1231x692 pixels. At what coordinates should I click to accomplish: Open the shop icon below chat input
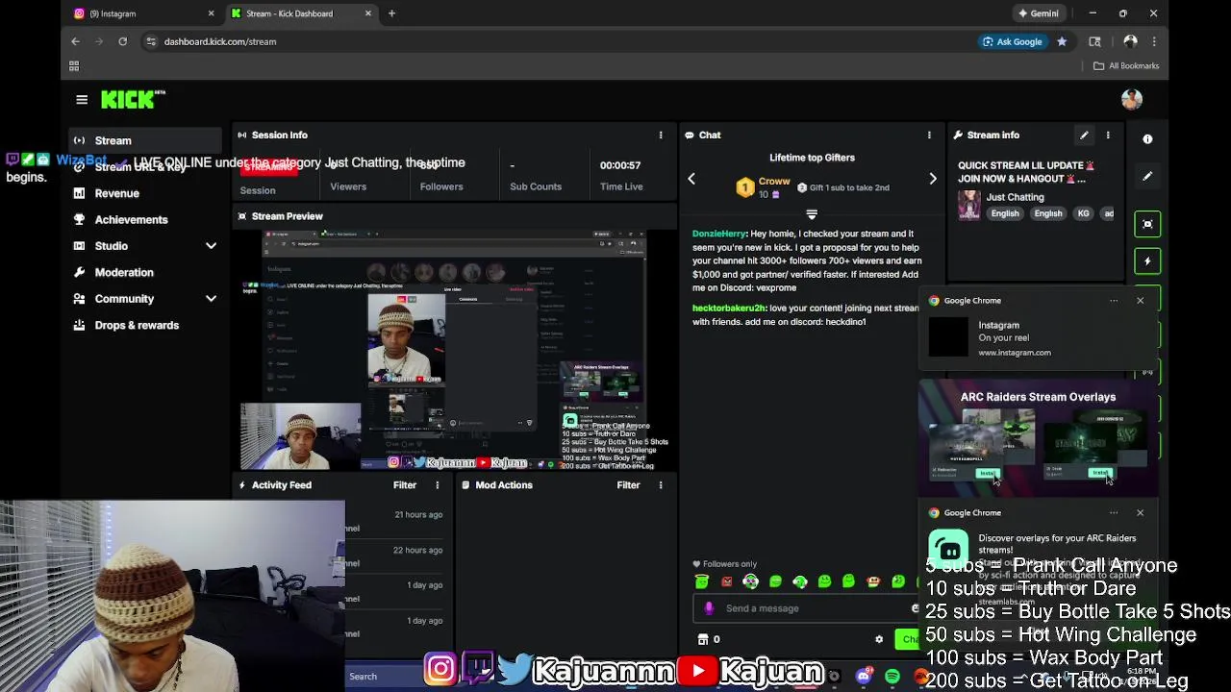tap(703, 639)
